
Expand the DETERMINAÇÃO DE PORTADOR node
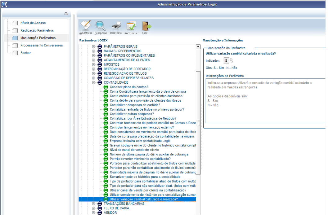[x=94, y=69]
